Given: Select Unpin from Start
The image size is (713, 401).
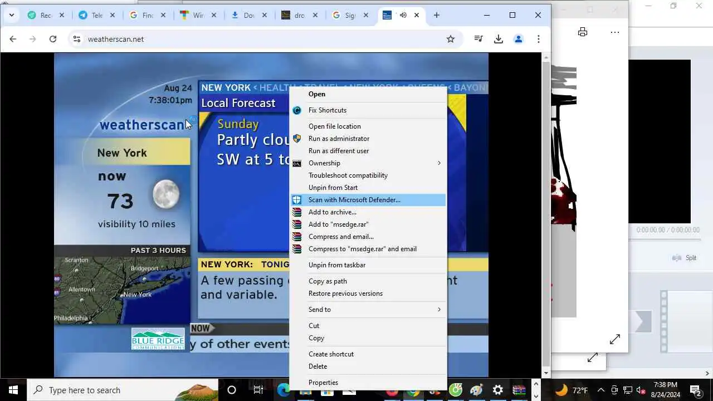Looking at the screenshot, I should click(333, 188).
